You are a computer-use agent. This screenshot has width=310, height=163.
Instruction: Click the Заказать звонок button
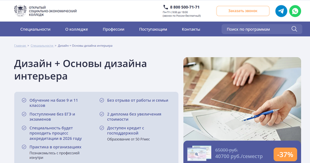243,11
